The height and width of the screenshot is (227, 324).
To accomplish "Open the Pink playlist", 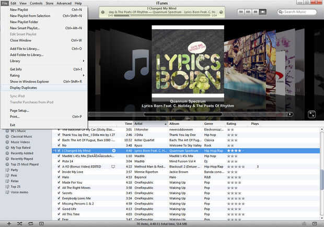I will tap(14, 175).
